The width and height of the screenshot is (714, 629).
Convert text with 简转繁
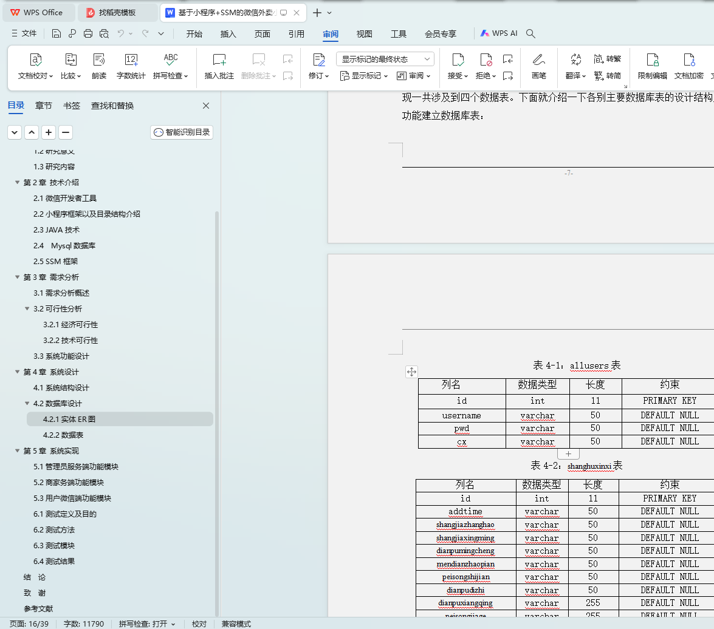click(608, 59)
